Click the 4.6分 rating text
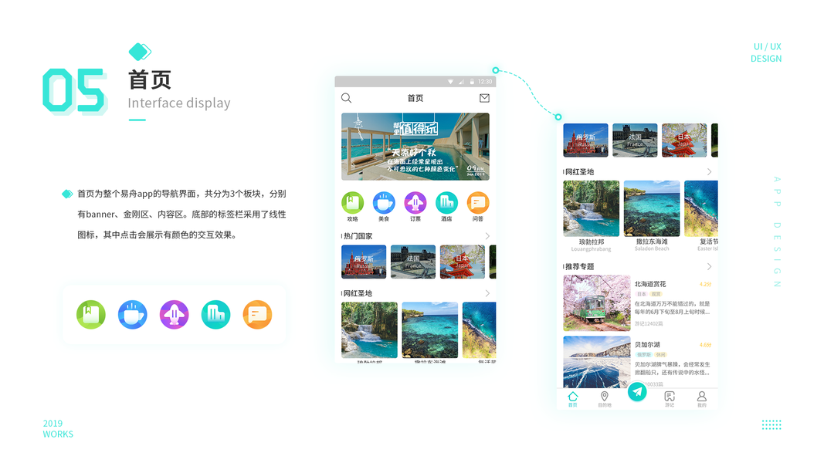This screenshot has height=463, width=824. click(x=705, y=346)
